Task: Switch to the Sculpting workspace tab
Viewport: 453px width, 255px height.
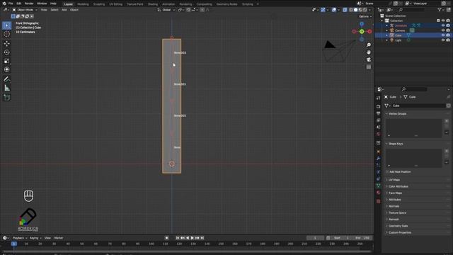Action: pyautogui.click(x=99, y=4)
